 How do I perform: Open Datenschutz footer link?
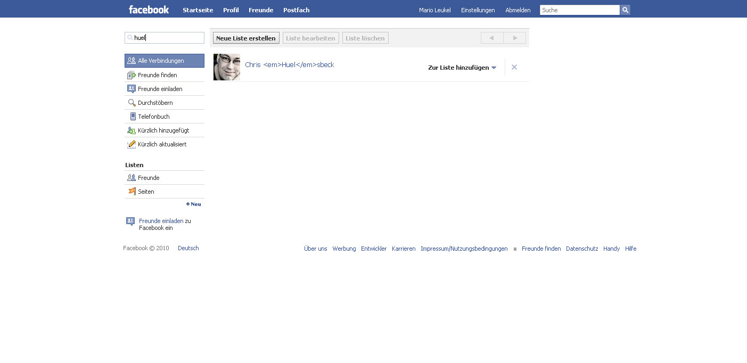pos(582,249)
